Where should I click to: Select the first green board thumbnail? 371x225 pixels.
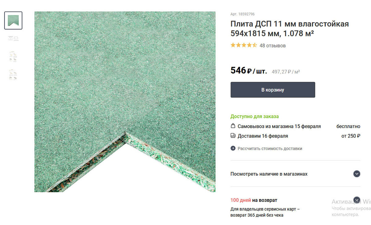pos(13,20)
